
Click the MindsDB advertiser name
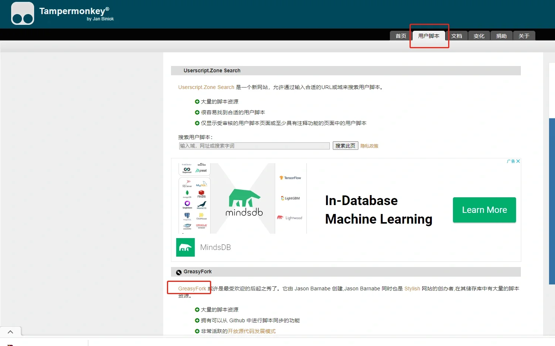[216, 247]
